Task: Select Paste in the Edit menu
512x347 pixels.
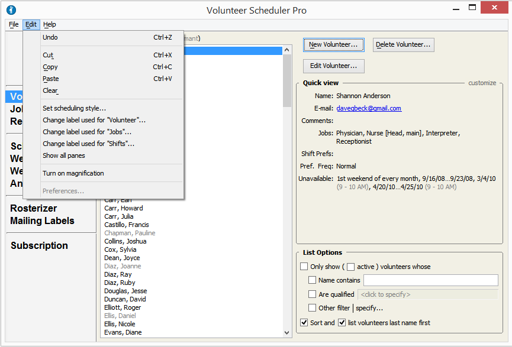Action: tap(50, 79)
